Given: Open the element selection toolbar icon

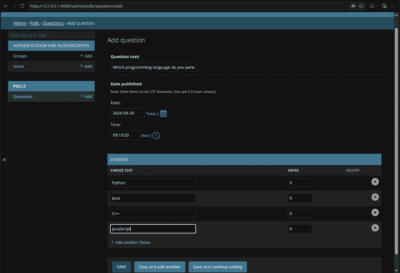Looking at the screenshot, I should pyautogui.click(x=372, y=6).
